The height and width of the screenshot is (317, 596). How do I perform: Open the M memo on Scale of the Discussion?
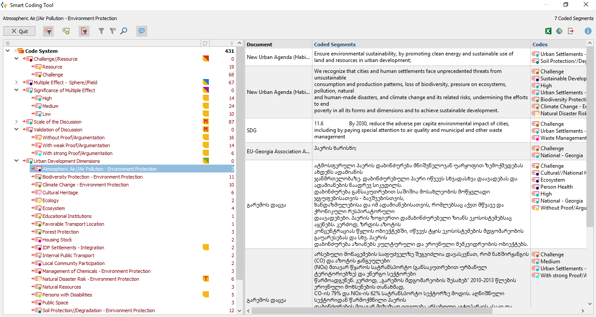[205, 122]
